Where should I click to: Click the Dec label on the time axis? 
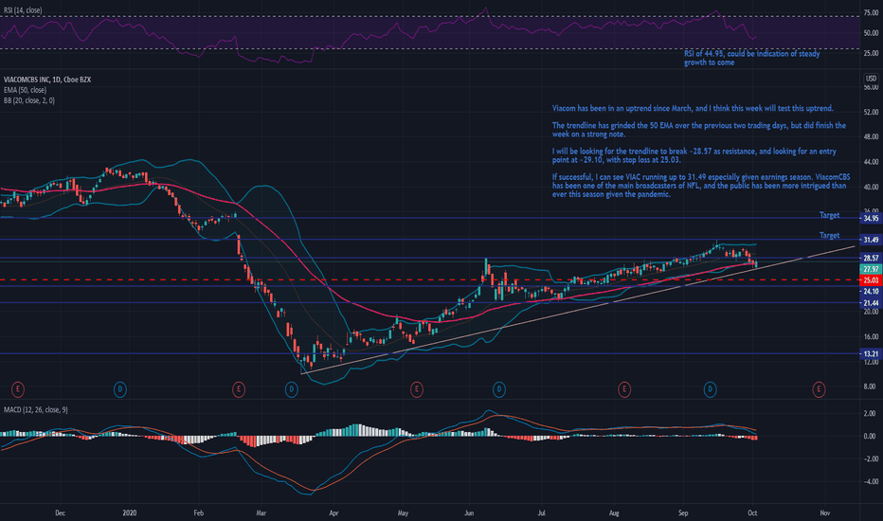pyautogui.click(x=61, y=513)
